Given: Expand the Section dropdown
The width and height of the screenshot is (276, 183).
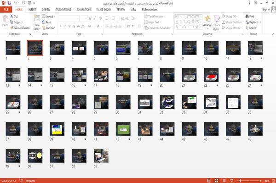Looking at the screenshot, I should (49, 28).
